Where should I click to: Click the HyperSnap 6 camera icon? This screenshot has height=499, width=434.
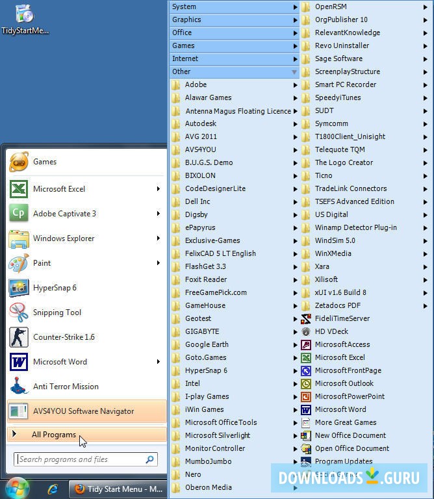[19, 288]
